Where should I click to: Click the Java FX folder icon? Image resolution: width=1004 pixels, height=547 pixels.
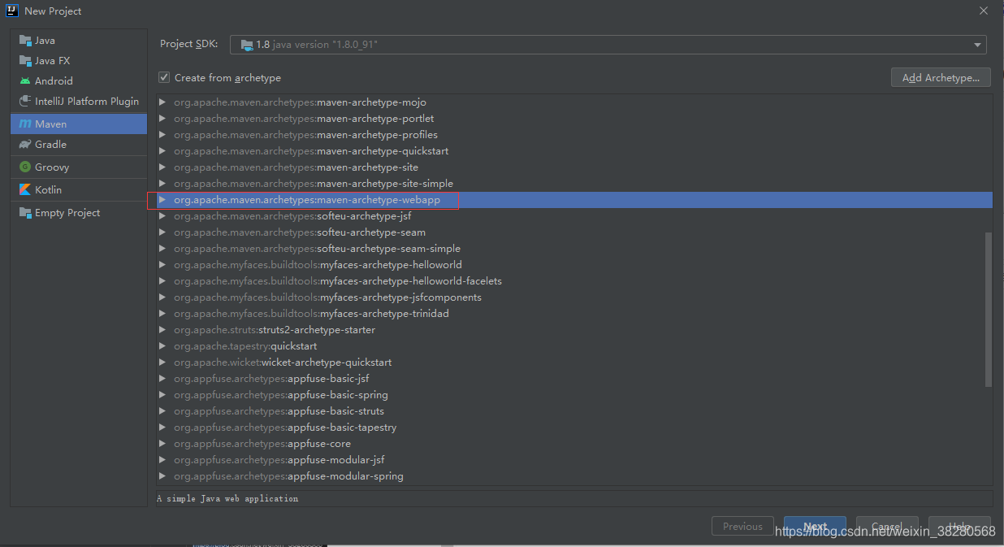(25, 60)
